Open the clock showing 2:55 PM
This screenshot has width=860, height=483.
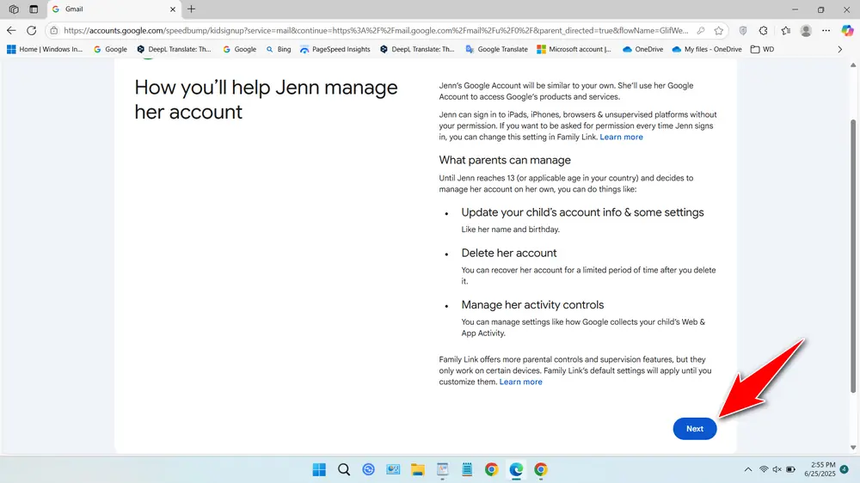pos(820,469)
